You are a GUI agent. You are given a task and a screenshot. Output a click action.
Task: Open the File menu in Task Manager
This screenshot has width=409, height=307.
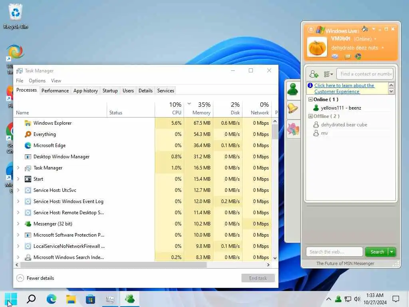point(20,81)
